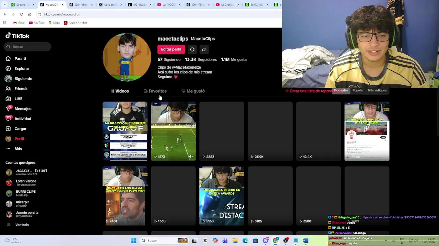This screenshot has height=246, width=439.
Task: Open the Maps bookmark
Action: coord(54,23)
